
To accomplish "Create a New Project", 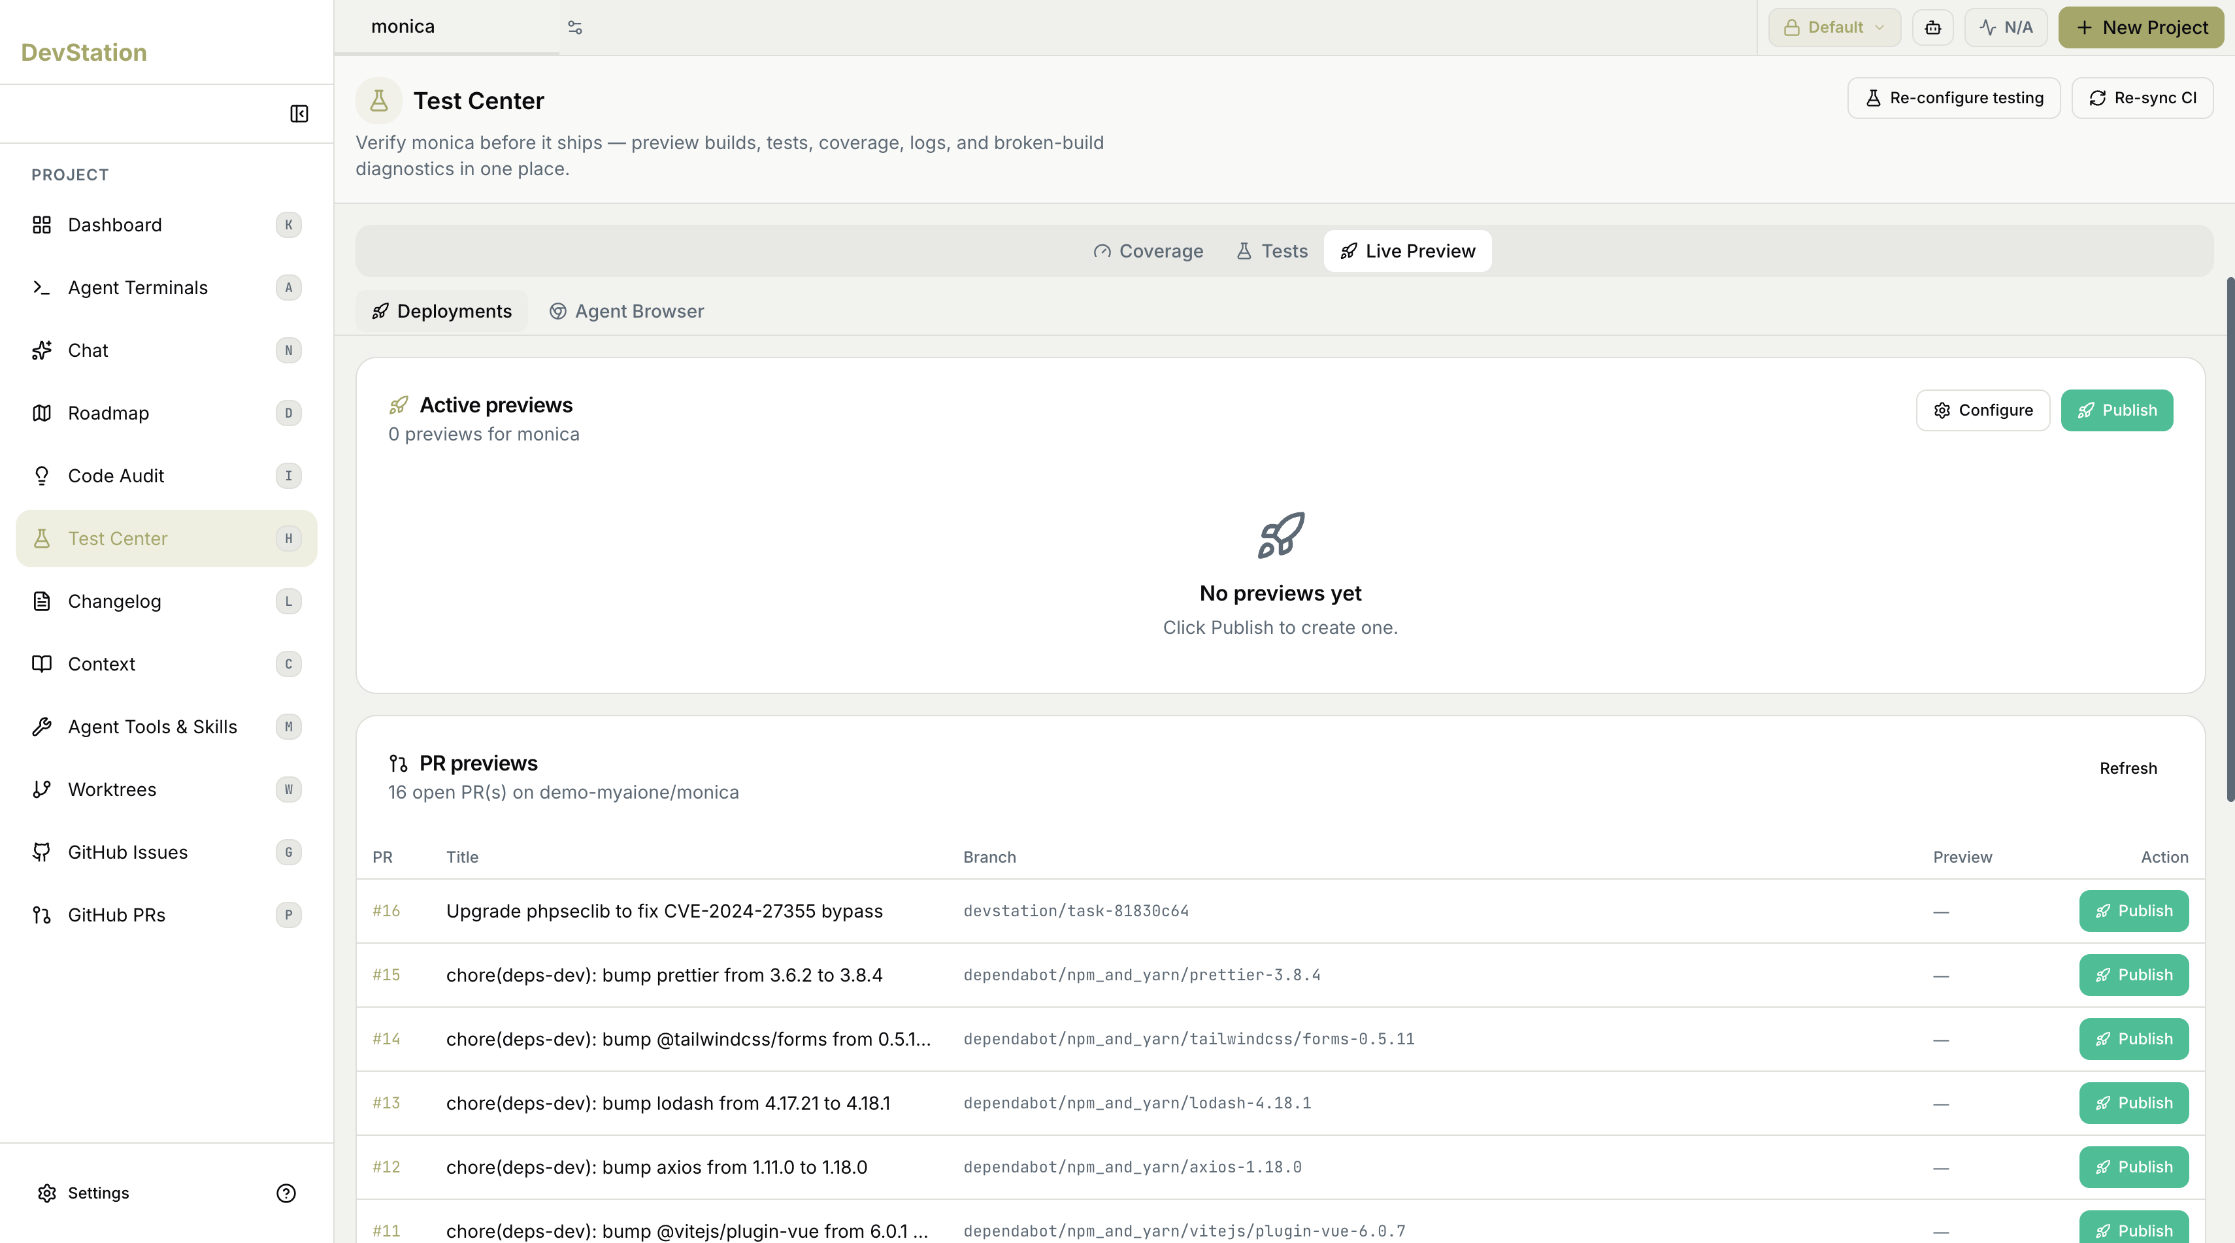I will [2142, 27].
